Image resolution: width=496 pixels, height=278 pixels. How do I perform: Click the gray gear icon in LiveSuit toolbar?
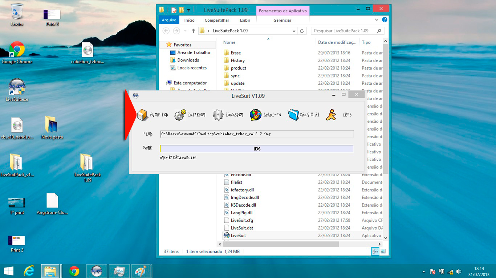point(218,115)
